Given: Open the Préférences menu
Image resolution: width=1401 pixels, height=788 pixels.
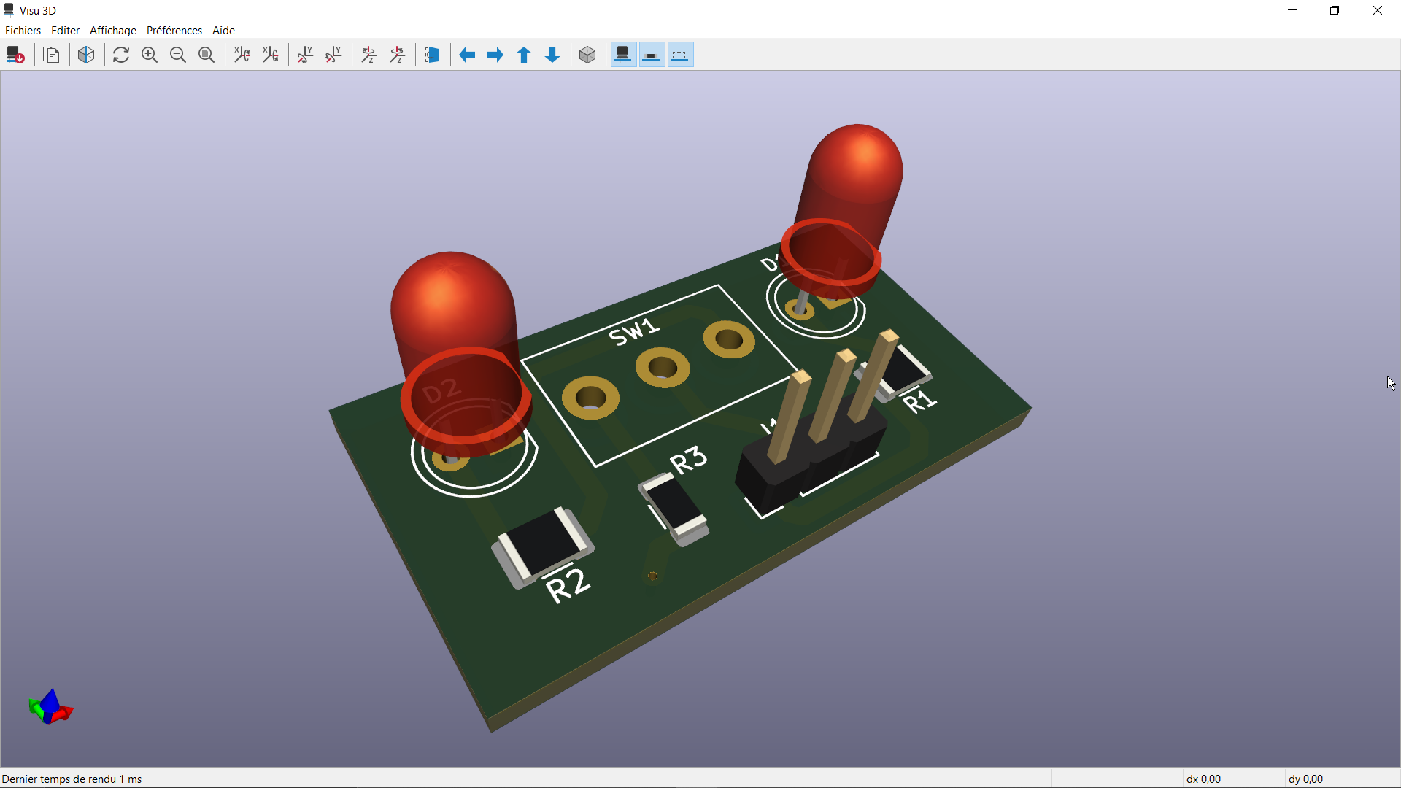Looking at the screenshot, I should pos(174,31).
